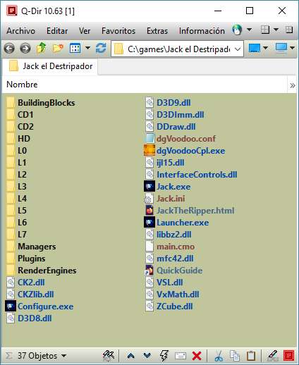Click the pencil edit icon near the status bar's right end
Image resolution: width=299 pixels, height=365 pixels.
point(273,356)
